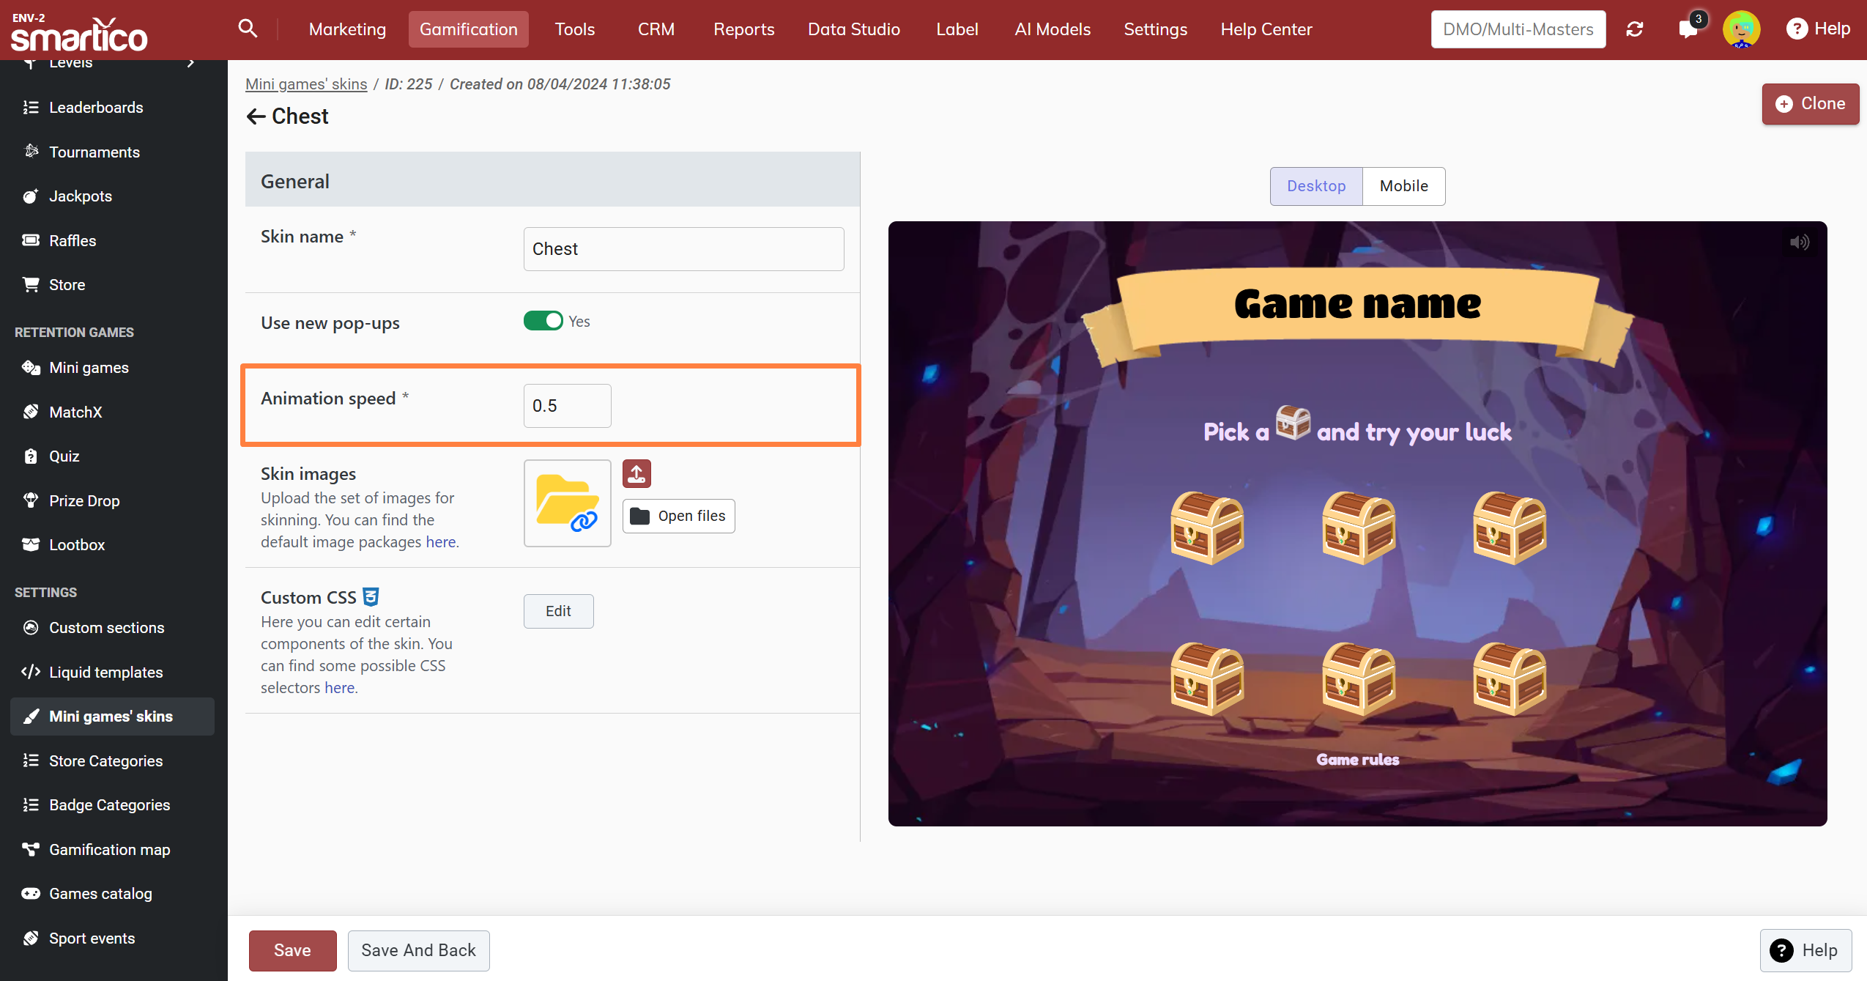Click the back arrow beside Chest
This screenshot has height=981, width=1867.
[256, 116]
